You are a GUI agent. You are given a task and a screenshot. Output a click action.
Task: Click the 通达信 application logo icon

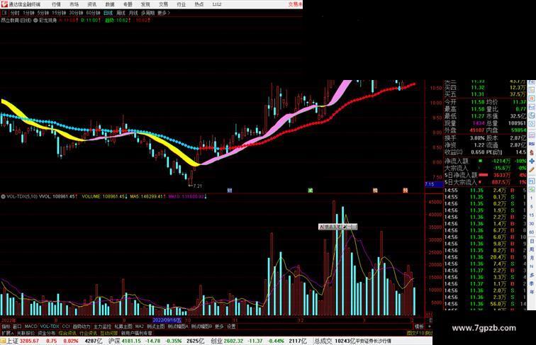tap(4, 4)
